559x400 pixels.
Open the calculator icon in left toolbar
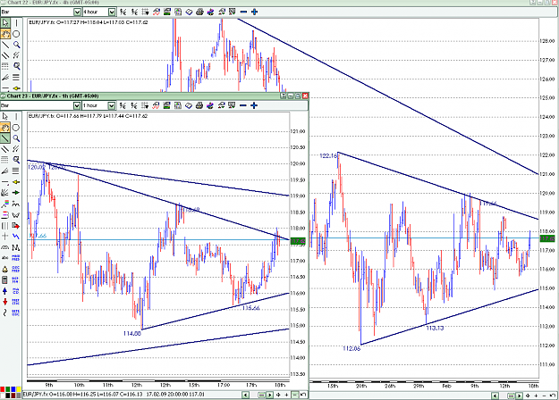(x=5, y=280)
